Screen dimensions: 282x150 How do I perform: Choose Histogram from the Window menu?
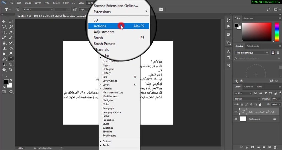(120, 69)
